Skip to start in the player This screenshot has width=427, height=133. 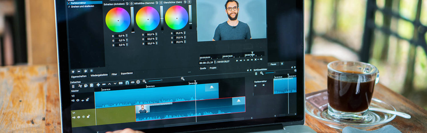[x=237, y=60]
